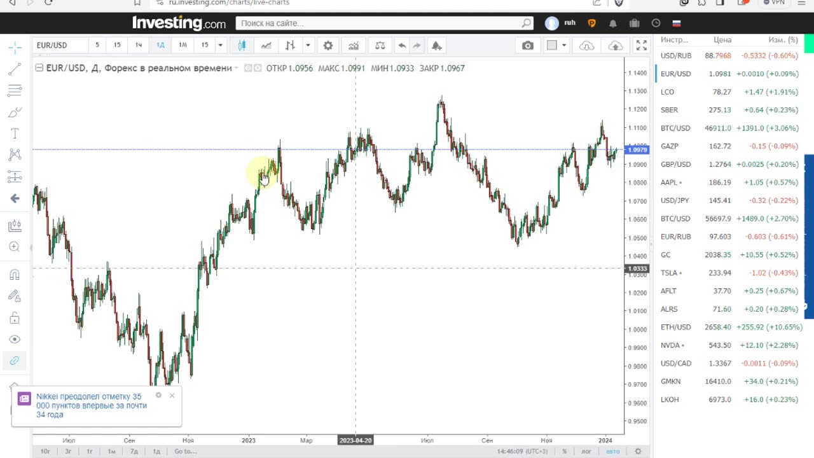Open the indicators menu
This screenshot has width=814, height=458.
(x=354, y=45)
